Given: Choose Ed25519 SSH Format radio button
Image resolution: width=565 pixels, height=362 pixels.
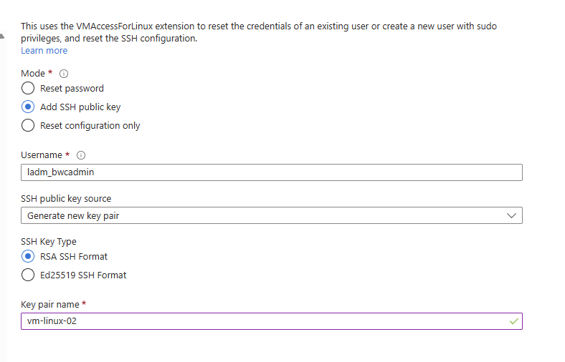Looking at the screenshot, I should click(x=28, y=275).
